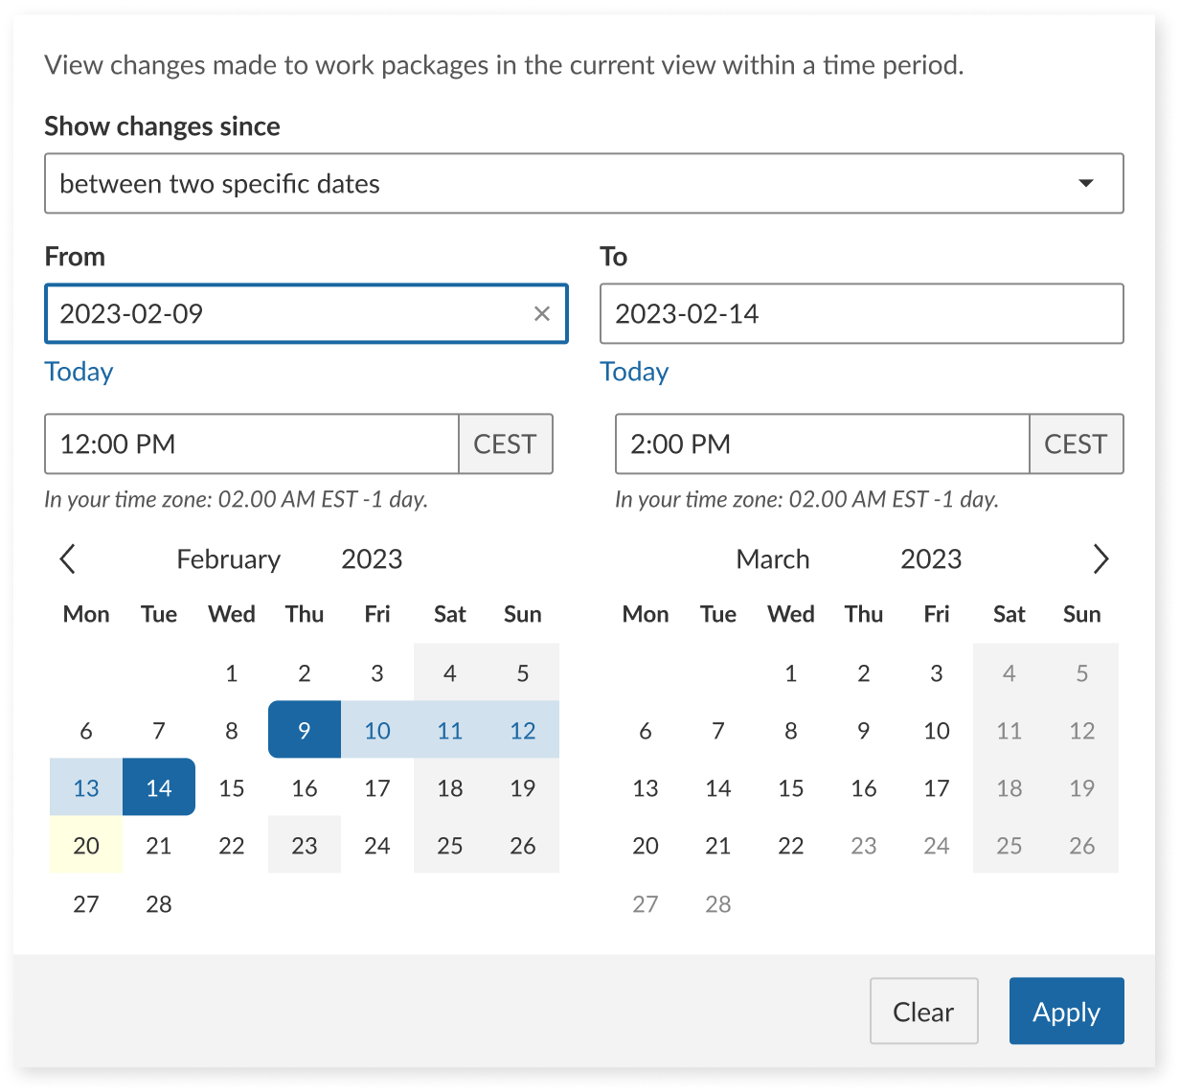Navigate to next month using right chevron
Image resolution: width=1180 pixels, height=1092 pixels.
[1100, 558]
